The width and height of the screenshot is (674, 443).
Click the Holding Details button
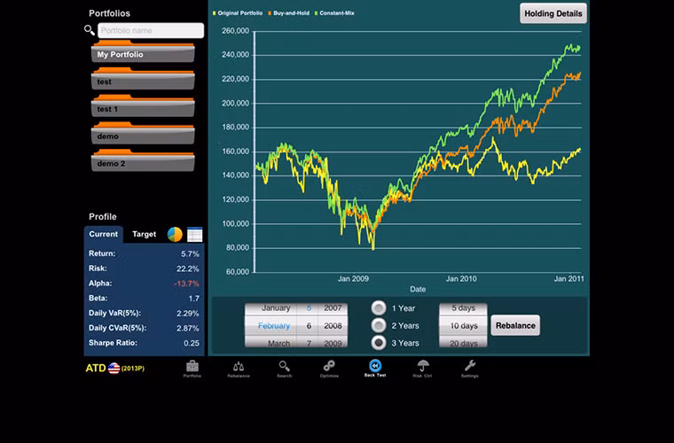click(553, 13)
